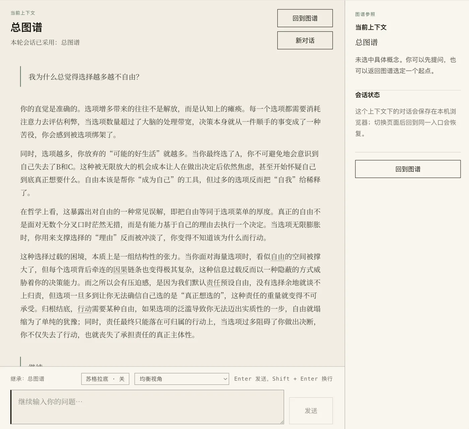
Task: Click the hint Enter 发送，Shift + Enter 换行
Action: tap(283, 379)
